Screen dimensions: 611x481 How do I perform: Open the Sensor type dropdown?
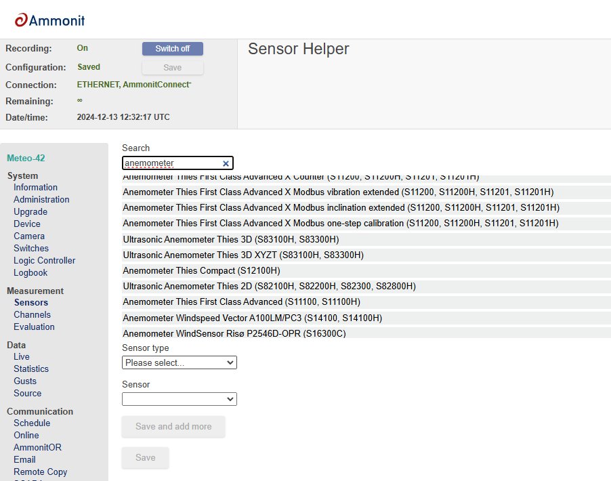[180, 362]
